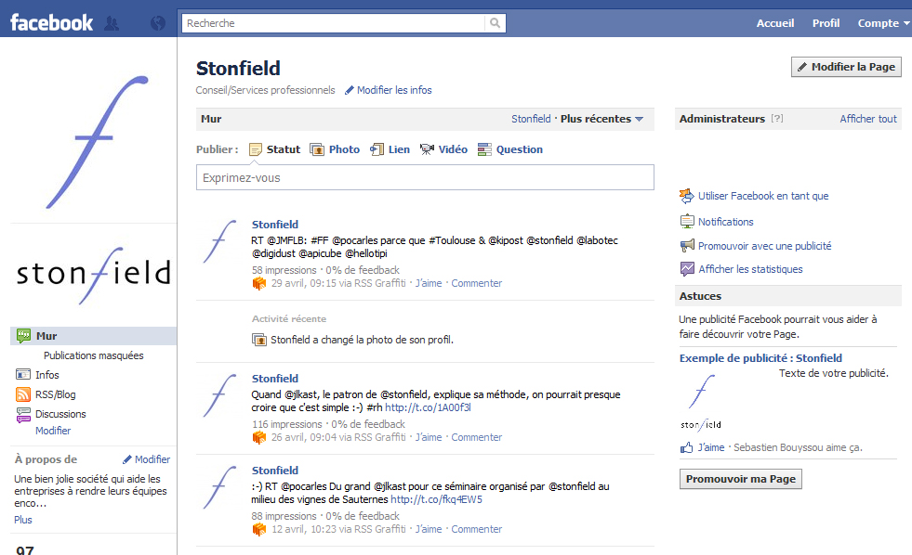Click the Exprimez-vous status box
The height and width of the screenshot is (555, 912).
coord(425,177)
